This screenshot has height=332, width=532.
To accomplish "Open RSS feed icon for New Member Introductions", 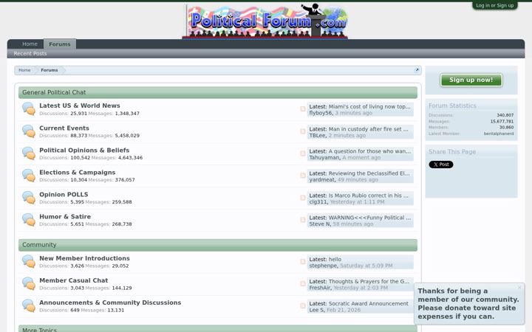I will [303, 261].
